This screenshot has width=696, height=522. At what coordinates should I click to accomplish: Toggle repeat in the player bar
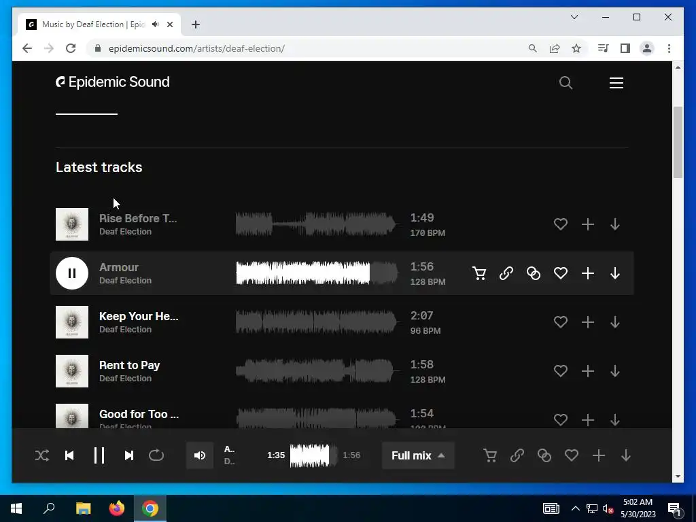point(156,455)
